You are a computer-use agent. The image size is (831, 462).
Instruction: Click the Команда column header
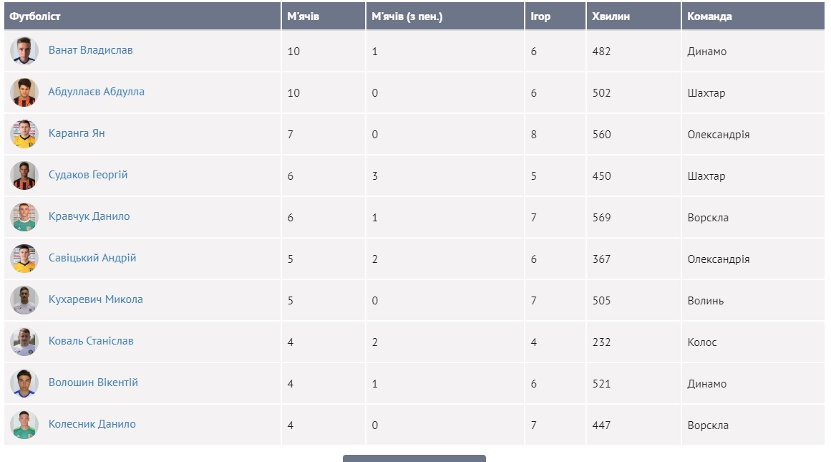(x=709, y=16)
